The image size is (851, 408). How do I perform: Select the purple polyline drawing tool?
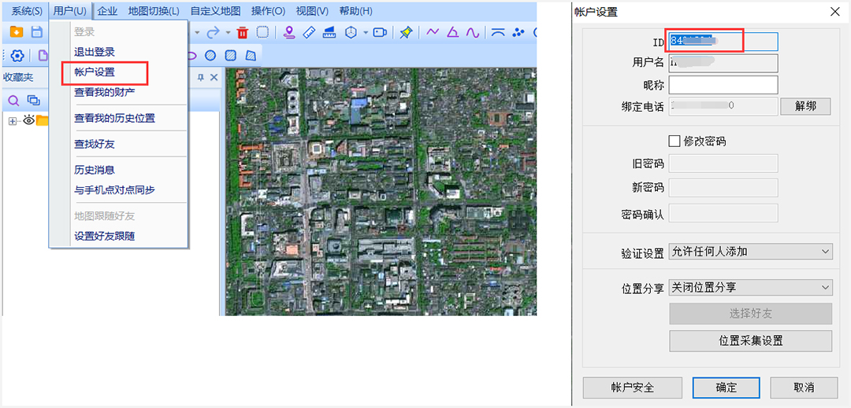[x=433, y=32]
